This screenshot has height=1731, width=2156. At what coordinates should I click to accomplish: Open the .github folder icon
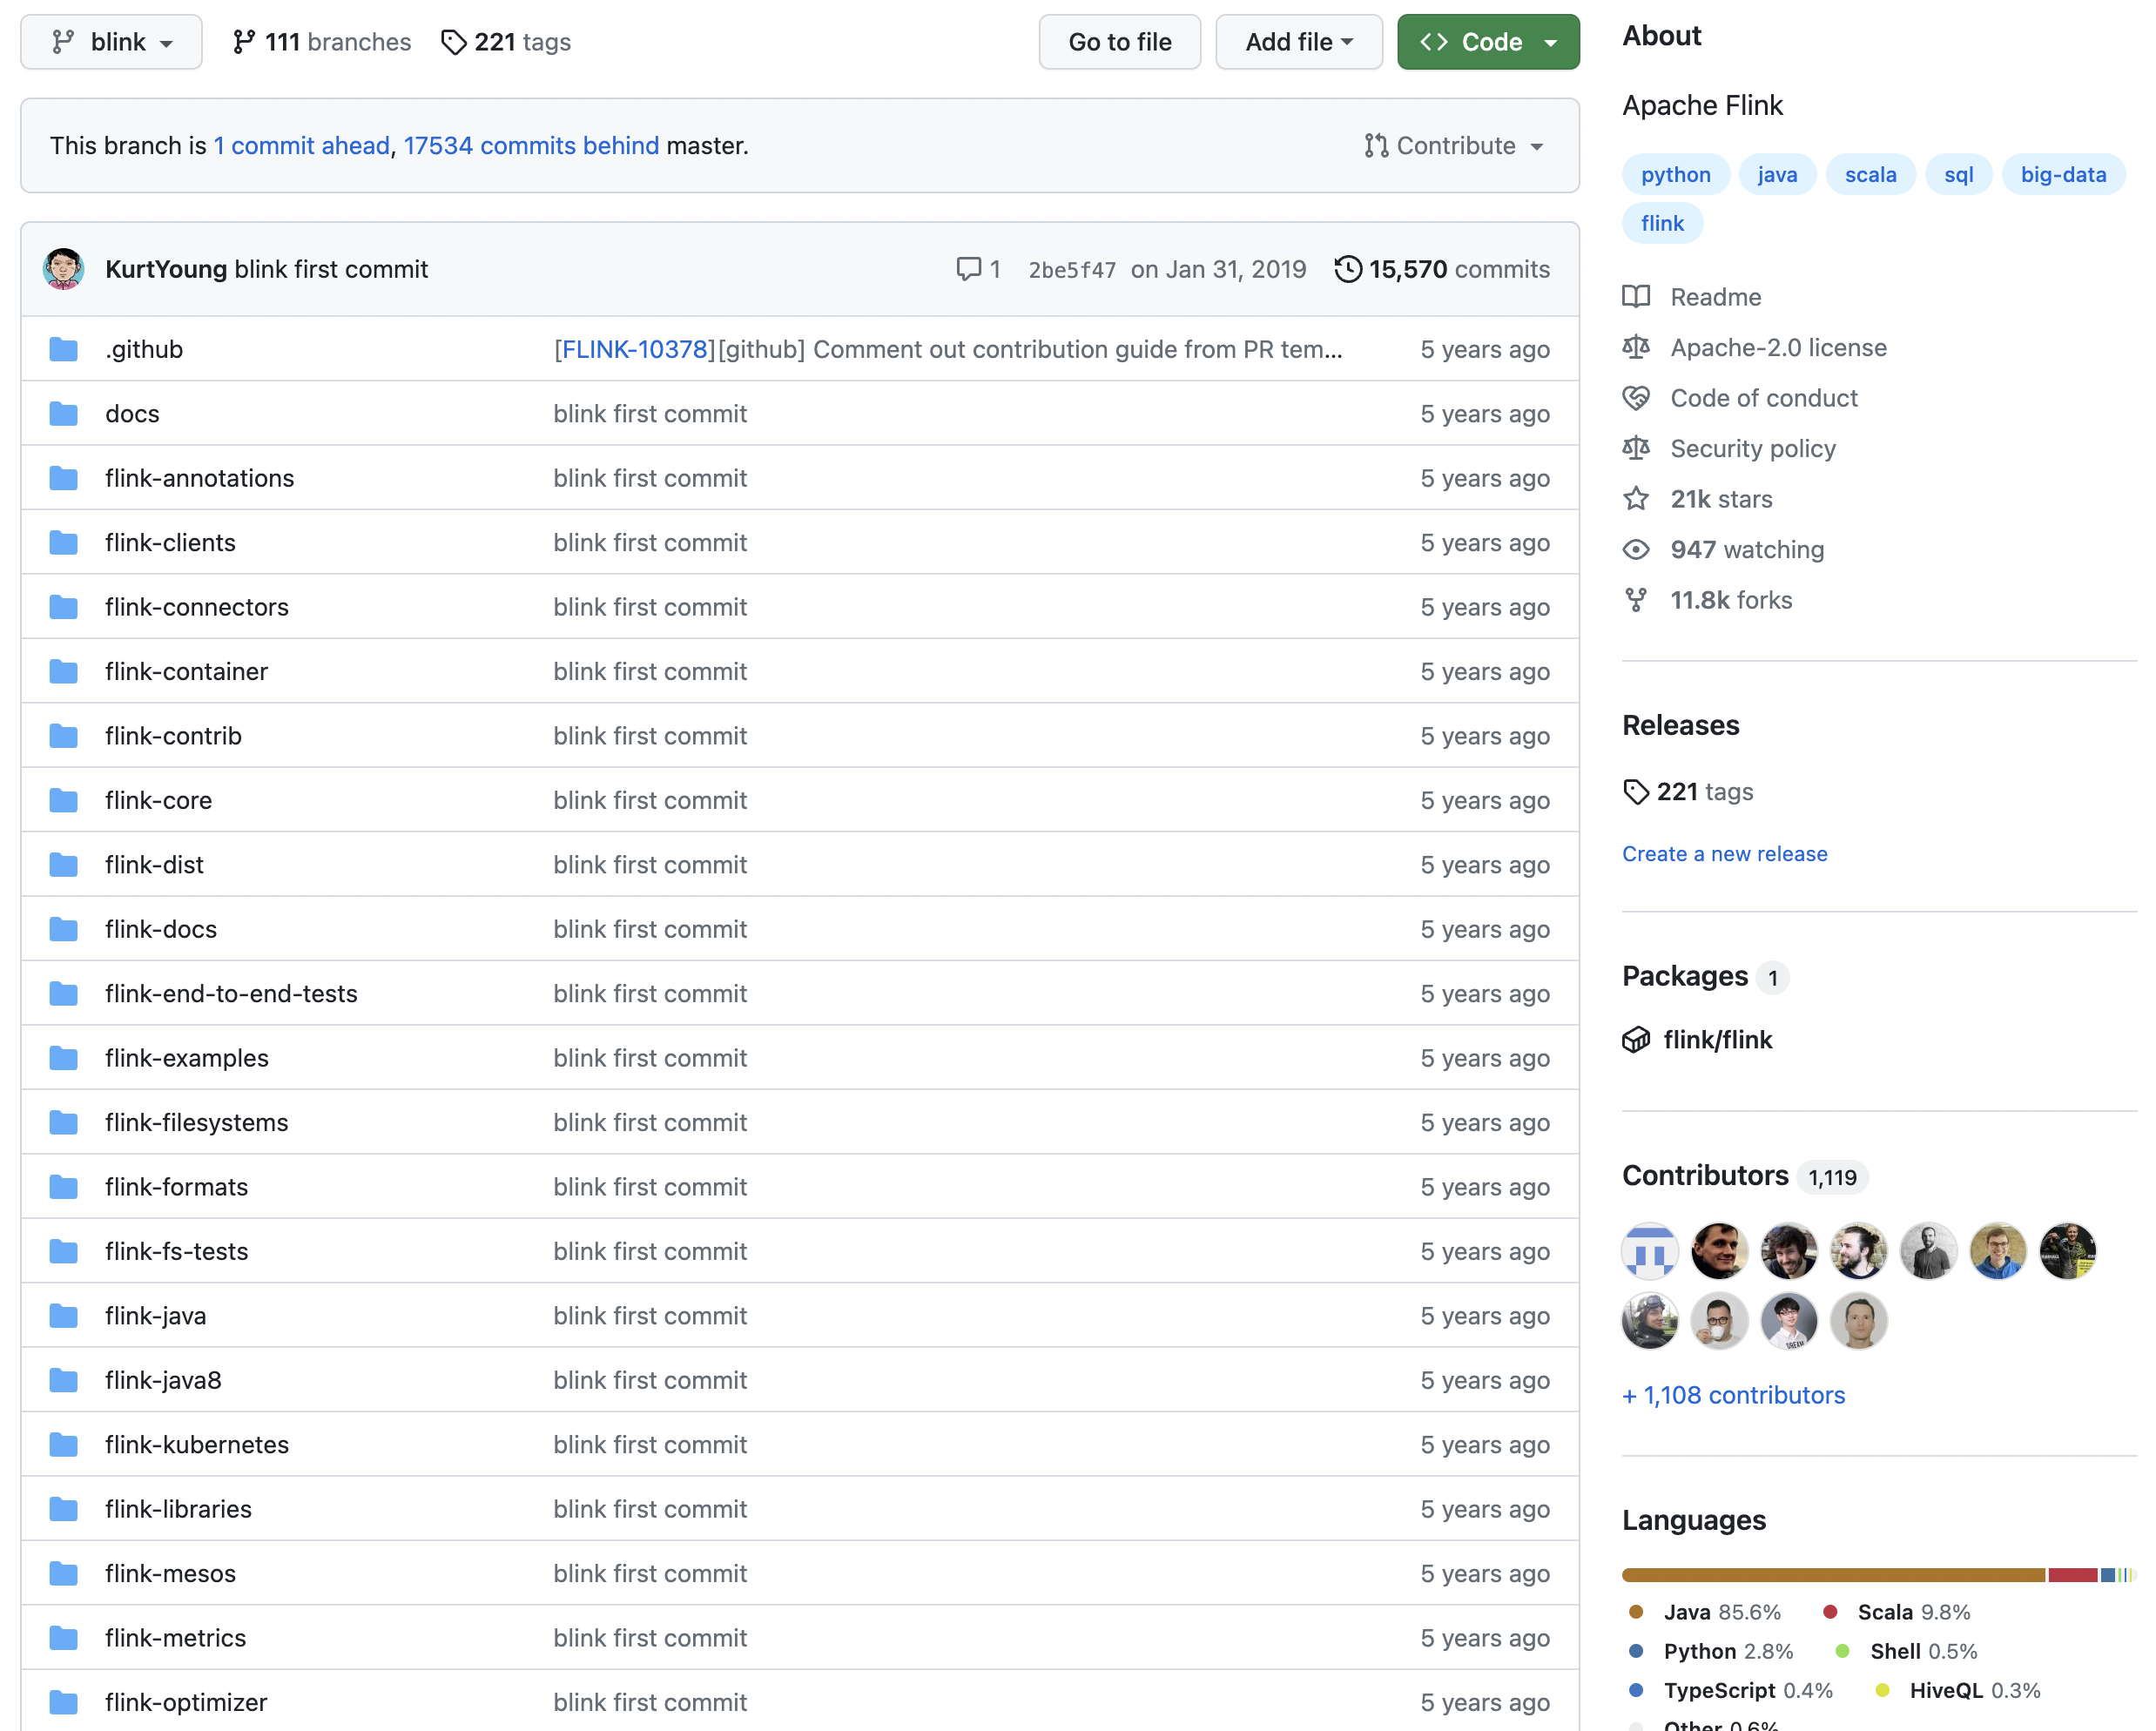pyautogui.click(x=63, y=349)
